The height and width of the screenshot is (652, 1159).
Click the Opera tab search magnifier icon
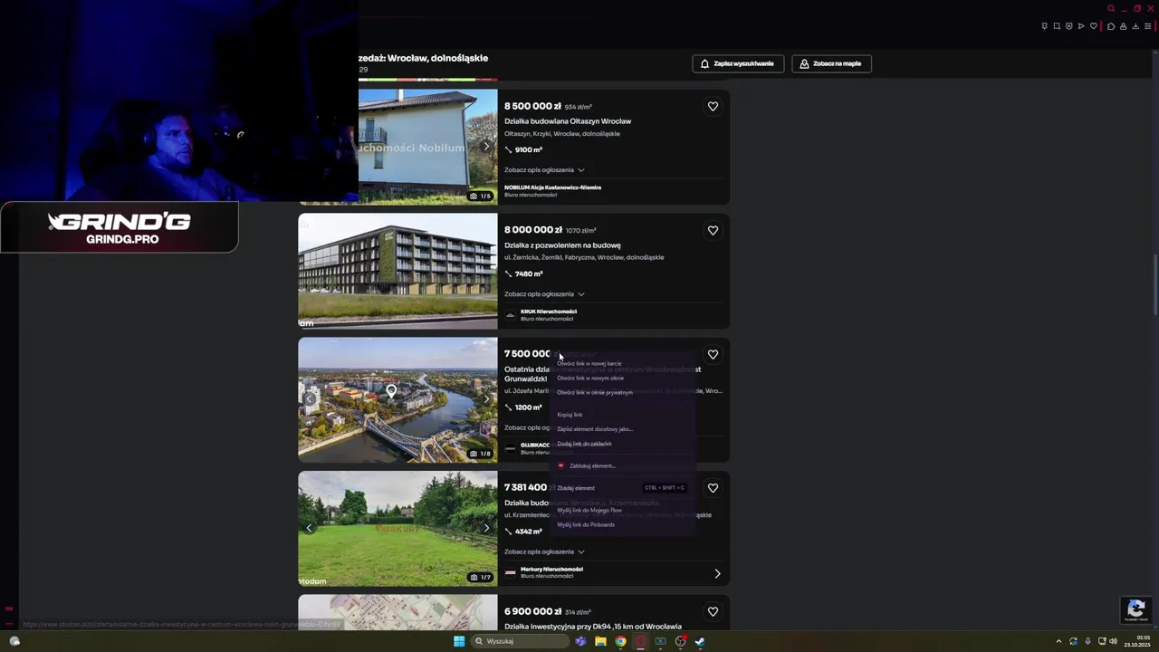[x=1111, y=8]
